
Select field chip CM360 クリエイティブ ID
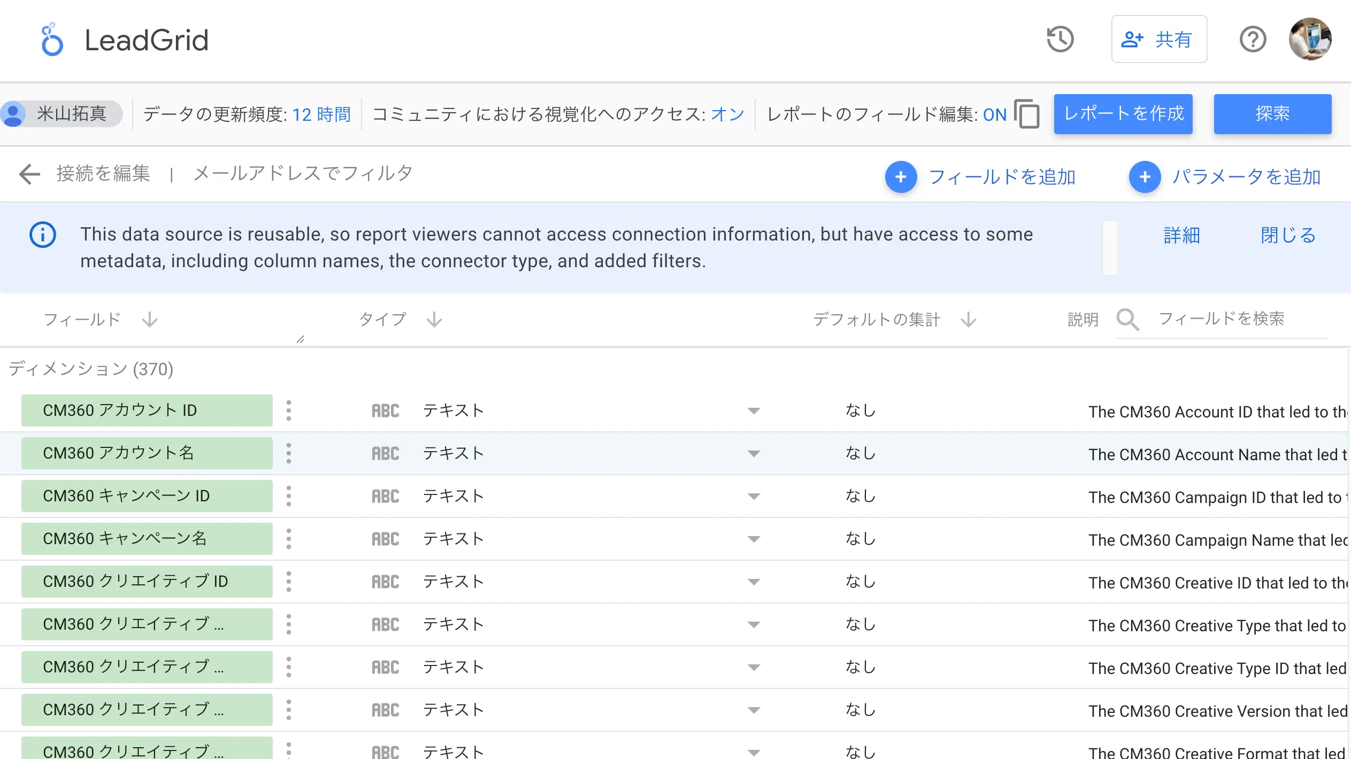tap(147, 582)
